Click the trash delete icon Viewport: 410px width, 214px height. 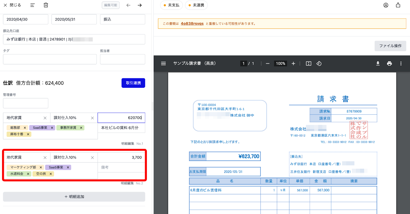[x=46, y=5]
